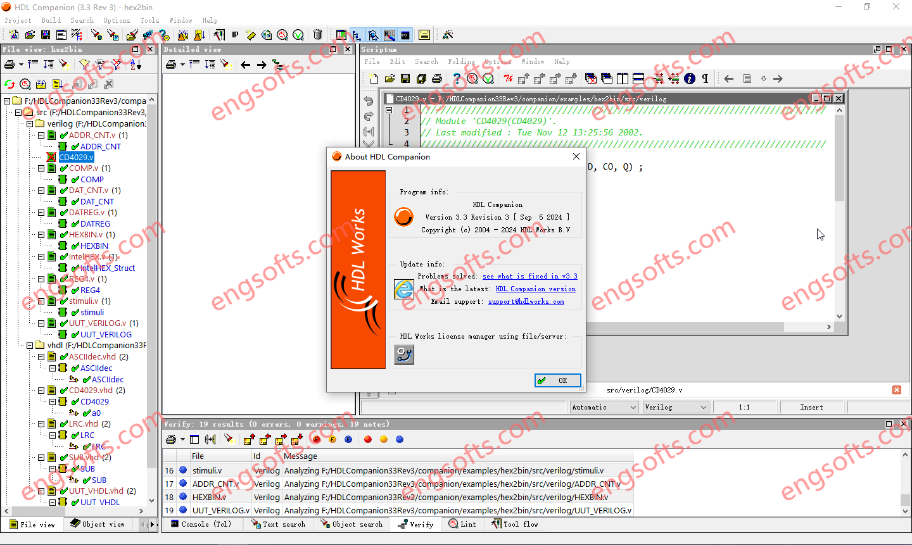Click the printer icon in File view toolbar
Screen dimensions: 912x545
(9, 65)
